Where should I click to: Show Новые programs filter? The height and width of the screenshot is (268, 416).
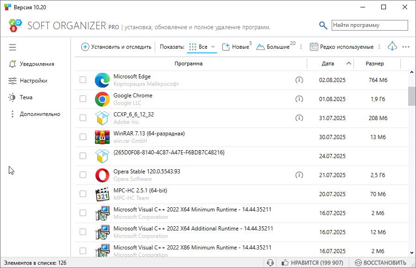click(236, 47)
